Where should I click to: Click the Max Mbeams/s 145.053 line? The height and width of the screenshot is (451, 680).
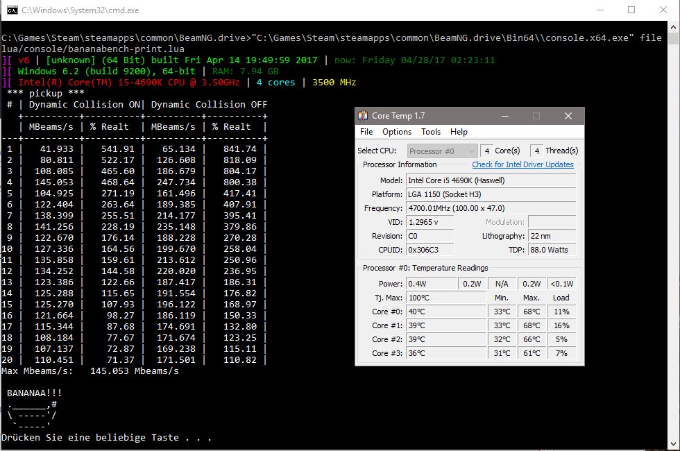pos(90,371)
